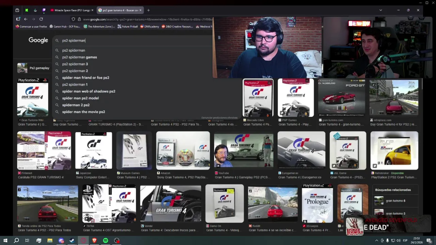Choose suggestion ps2 spiderman 1
Image resolution: width=436 pixels, height=245 pixels.
tap(75, 84)
